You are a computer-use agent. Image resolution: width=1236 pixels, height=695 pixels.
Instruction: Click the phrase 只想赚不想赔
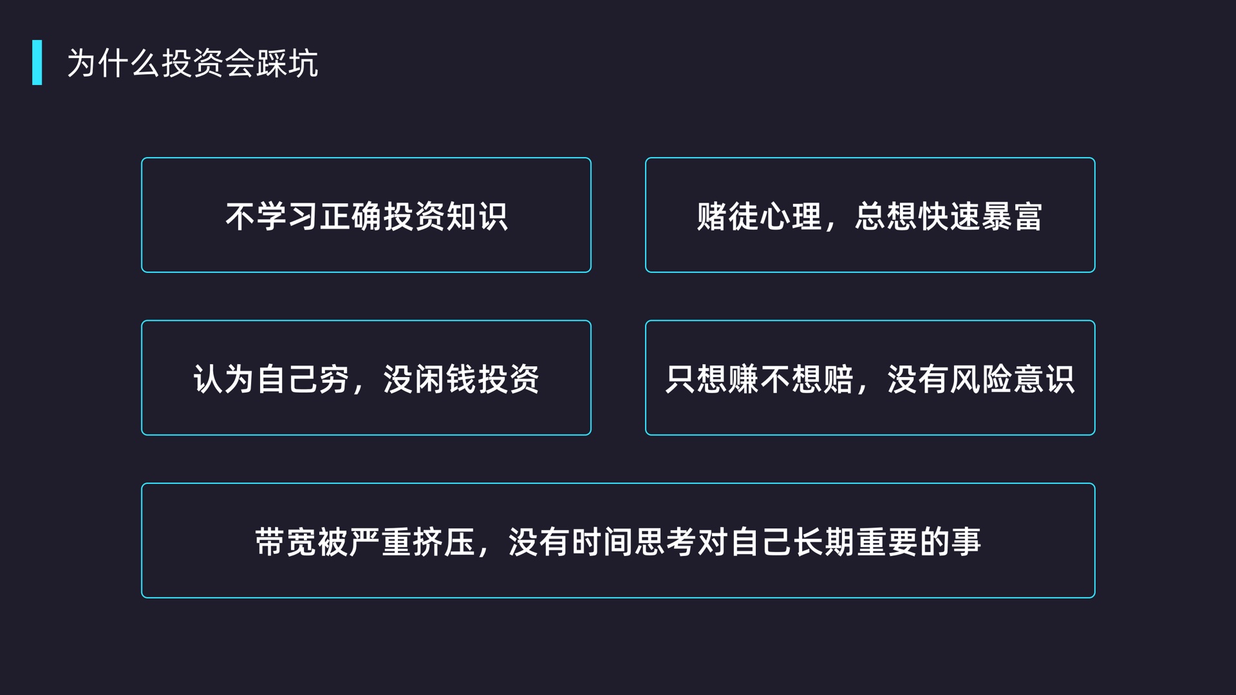(759, 379)
